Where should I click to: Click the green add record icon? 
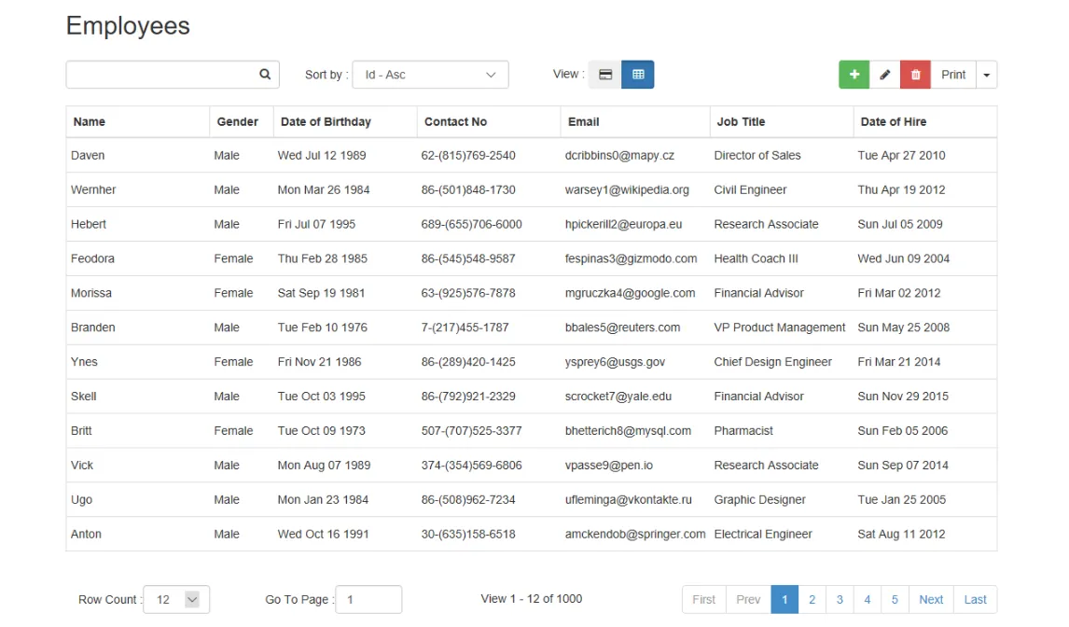(x=854, y=74)
